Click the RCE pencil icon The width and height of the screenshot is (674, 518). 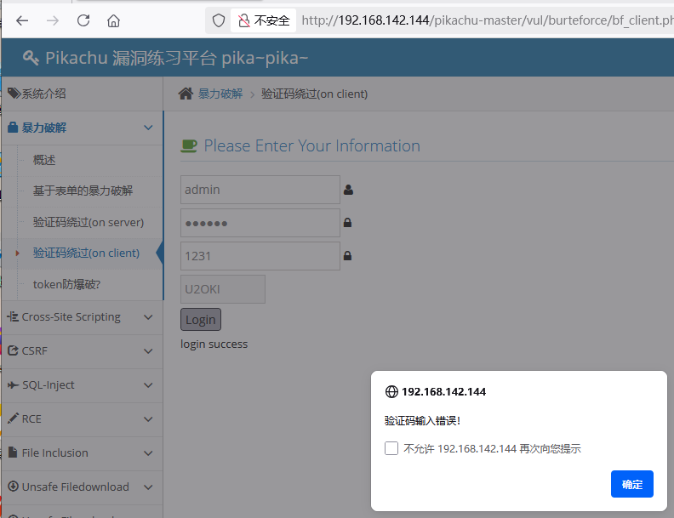point(14,418)
